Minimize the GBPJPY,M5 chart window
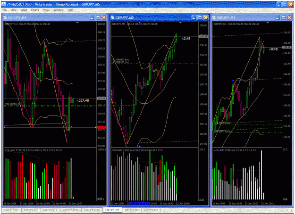 (x=194, y=17)
